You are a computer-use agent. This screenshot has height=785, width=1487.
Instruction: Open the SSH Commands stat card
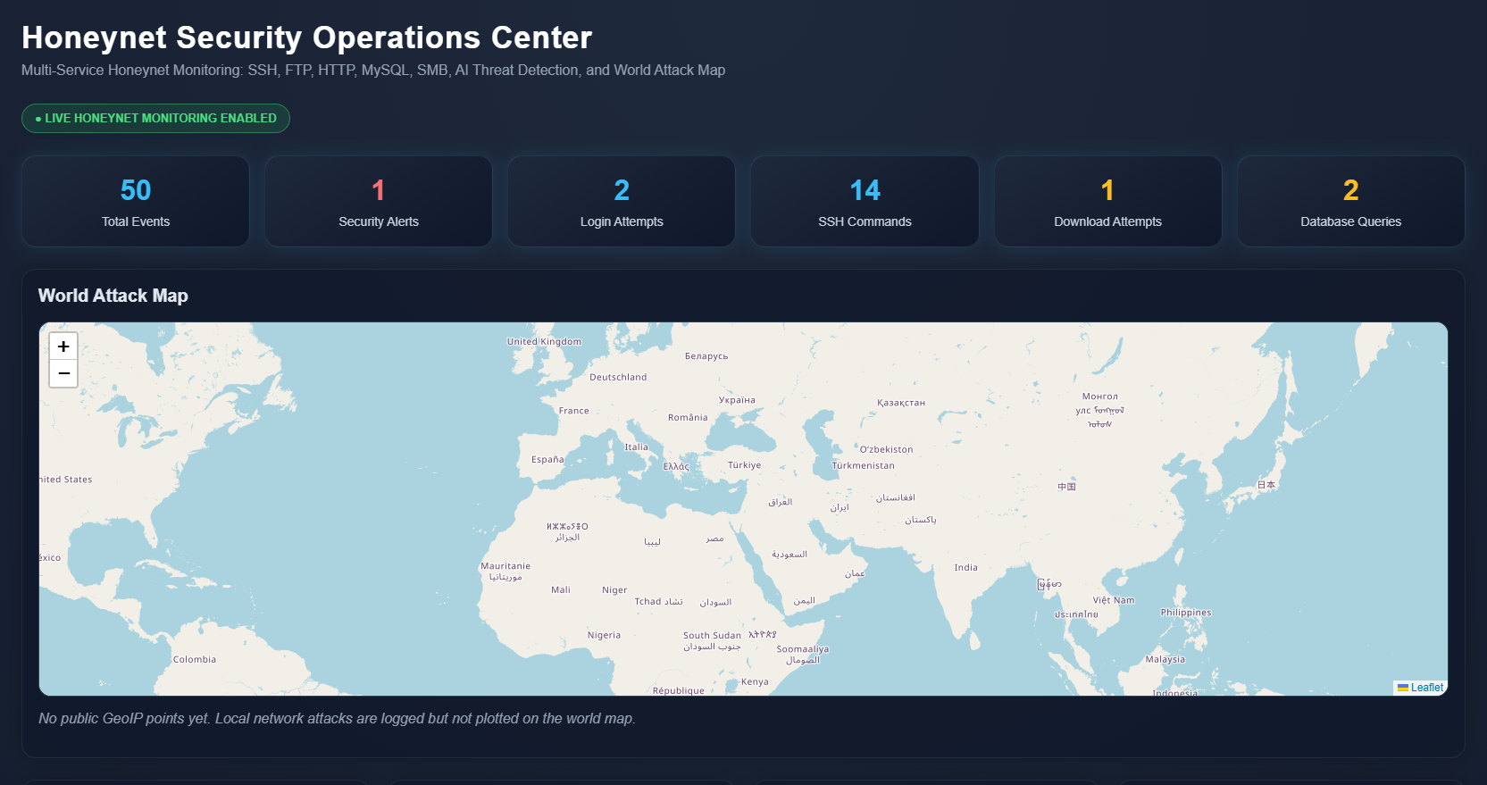(865, 202)
